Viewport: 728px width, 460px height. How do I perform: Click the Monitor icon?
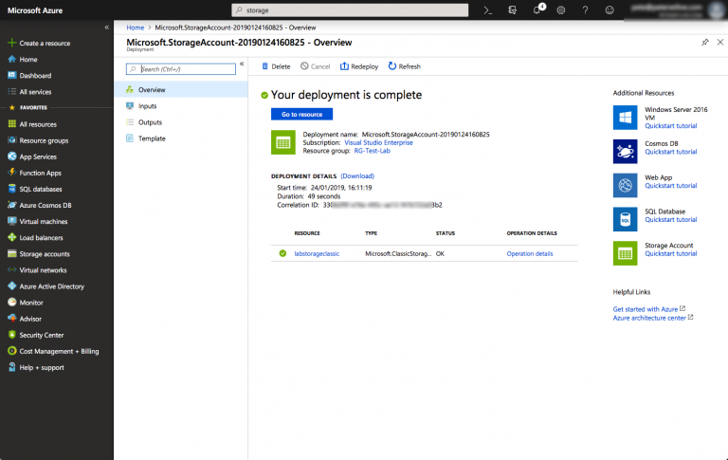click(x=12, y=303)
